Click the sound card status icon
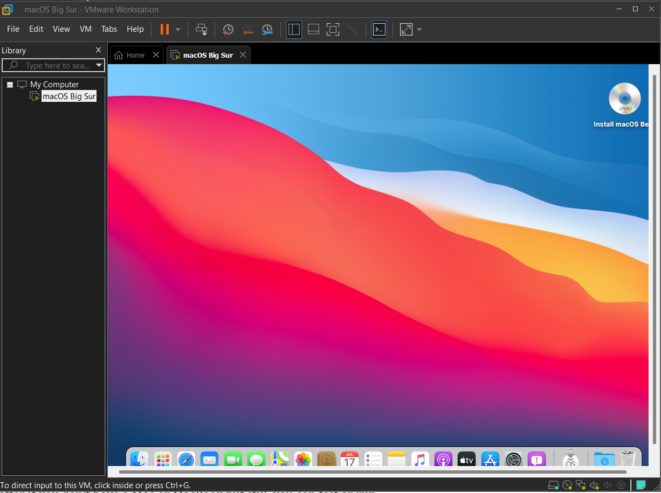The image size is (661, 493). [x=594, y=485]
